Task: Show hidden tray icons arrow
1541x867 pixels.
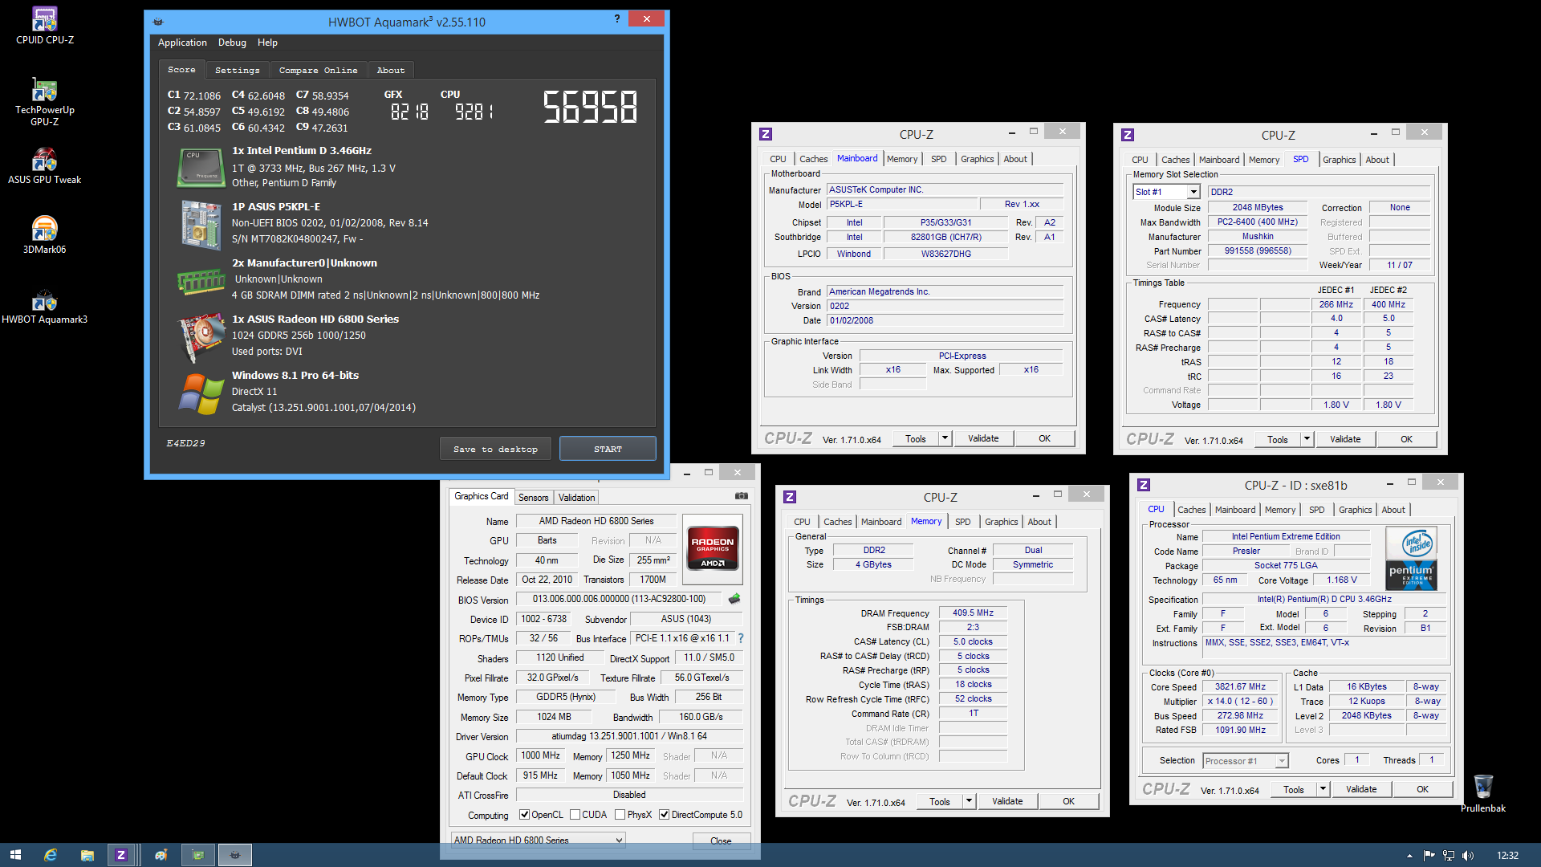Action: (x=1409, y=856)
